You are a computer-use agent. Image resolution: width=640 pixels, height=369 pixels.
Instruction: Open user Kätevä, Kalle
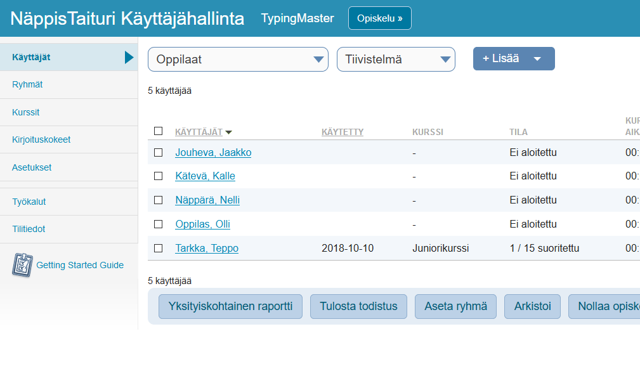[205, 176]
